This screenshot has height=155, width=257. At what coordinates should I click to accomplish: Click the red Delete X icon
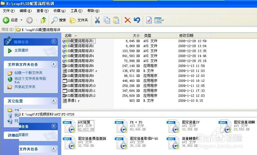[x=127, y=20]
